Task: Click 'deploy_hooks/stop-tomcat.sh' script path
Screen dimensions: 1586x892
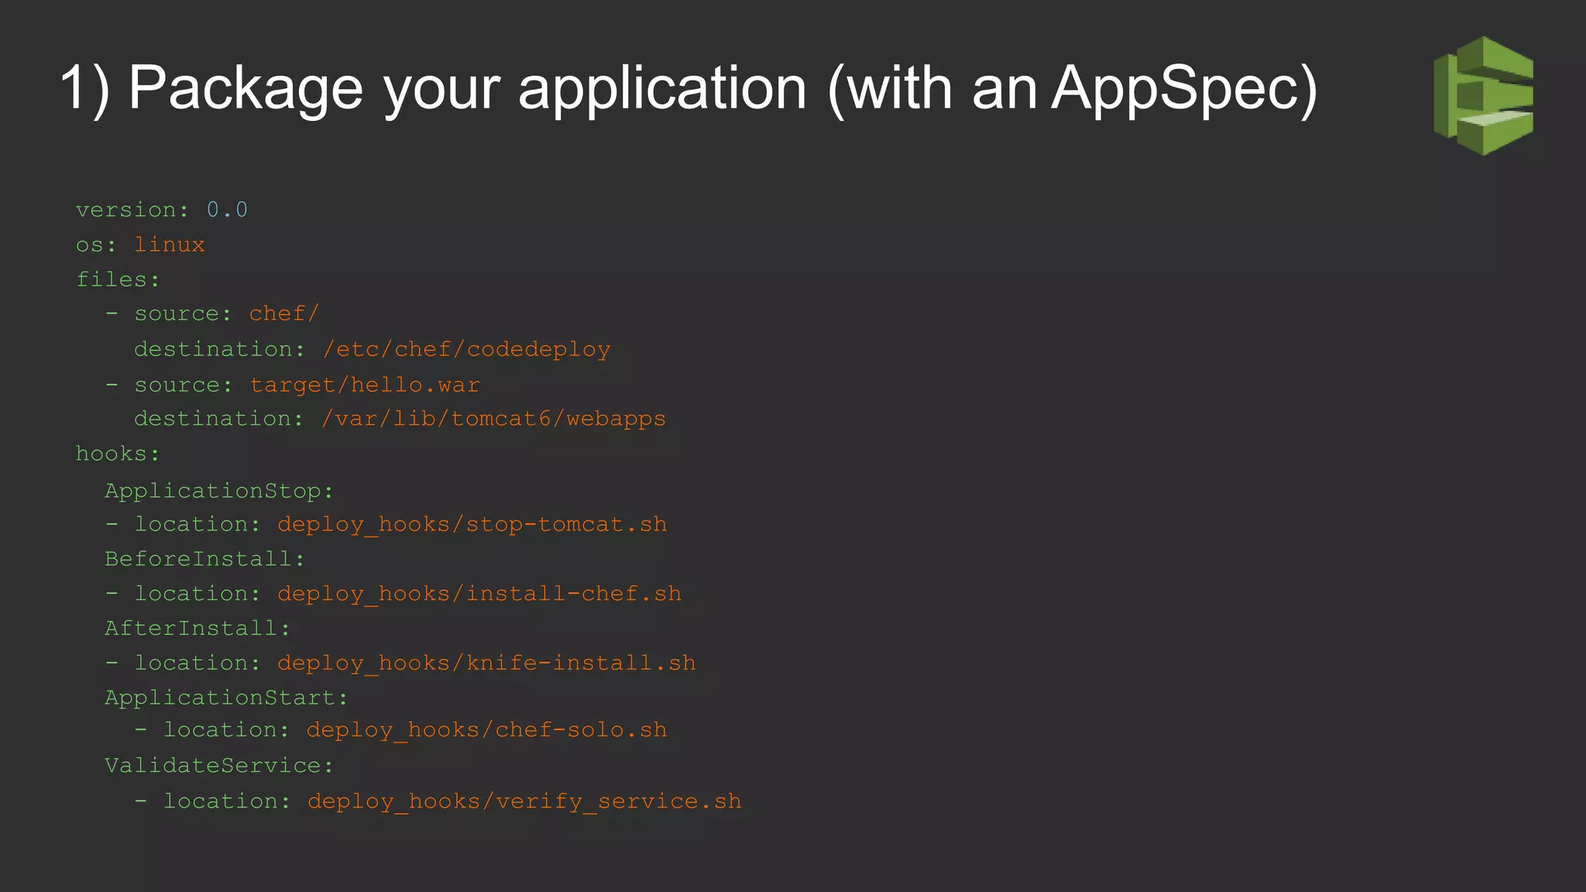Action: 472,524
